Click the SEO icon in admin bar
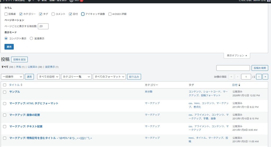 71,1
